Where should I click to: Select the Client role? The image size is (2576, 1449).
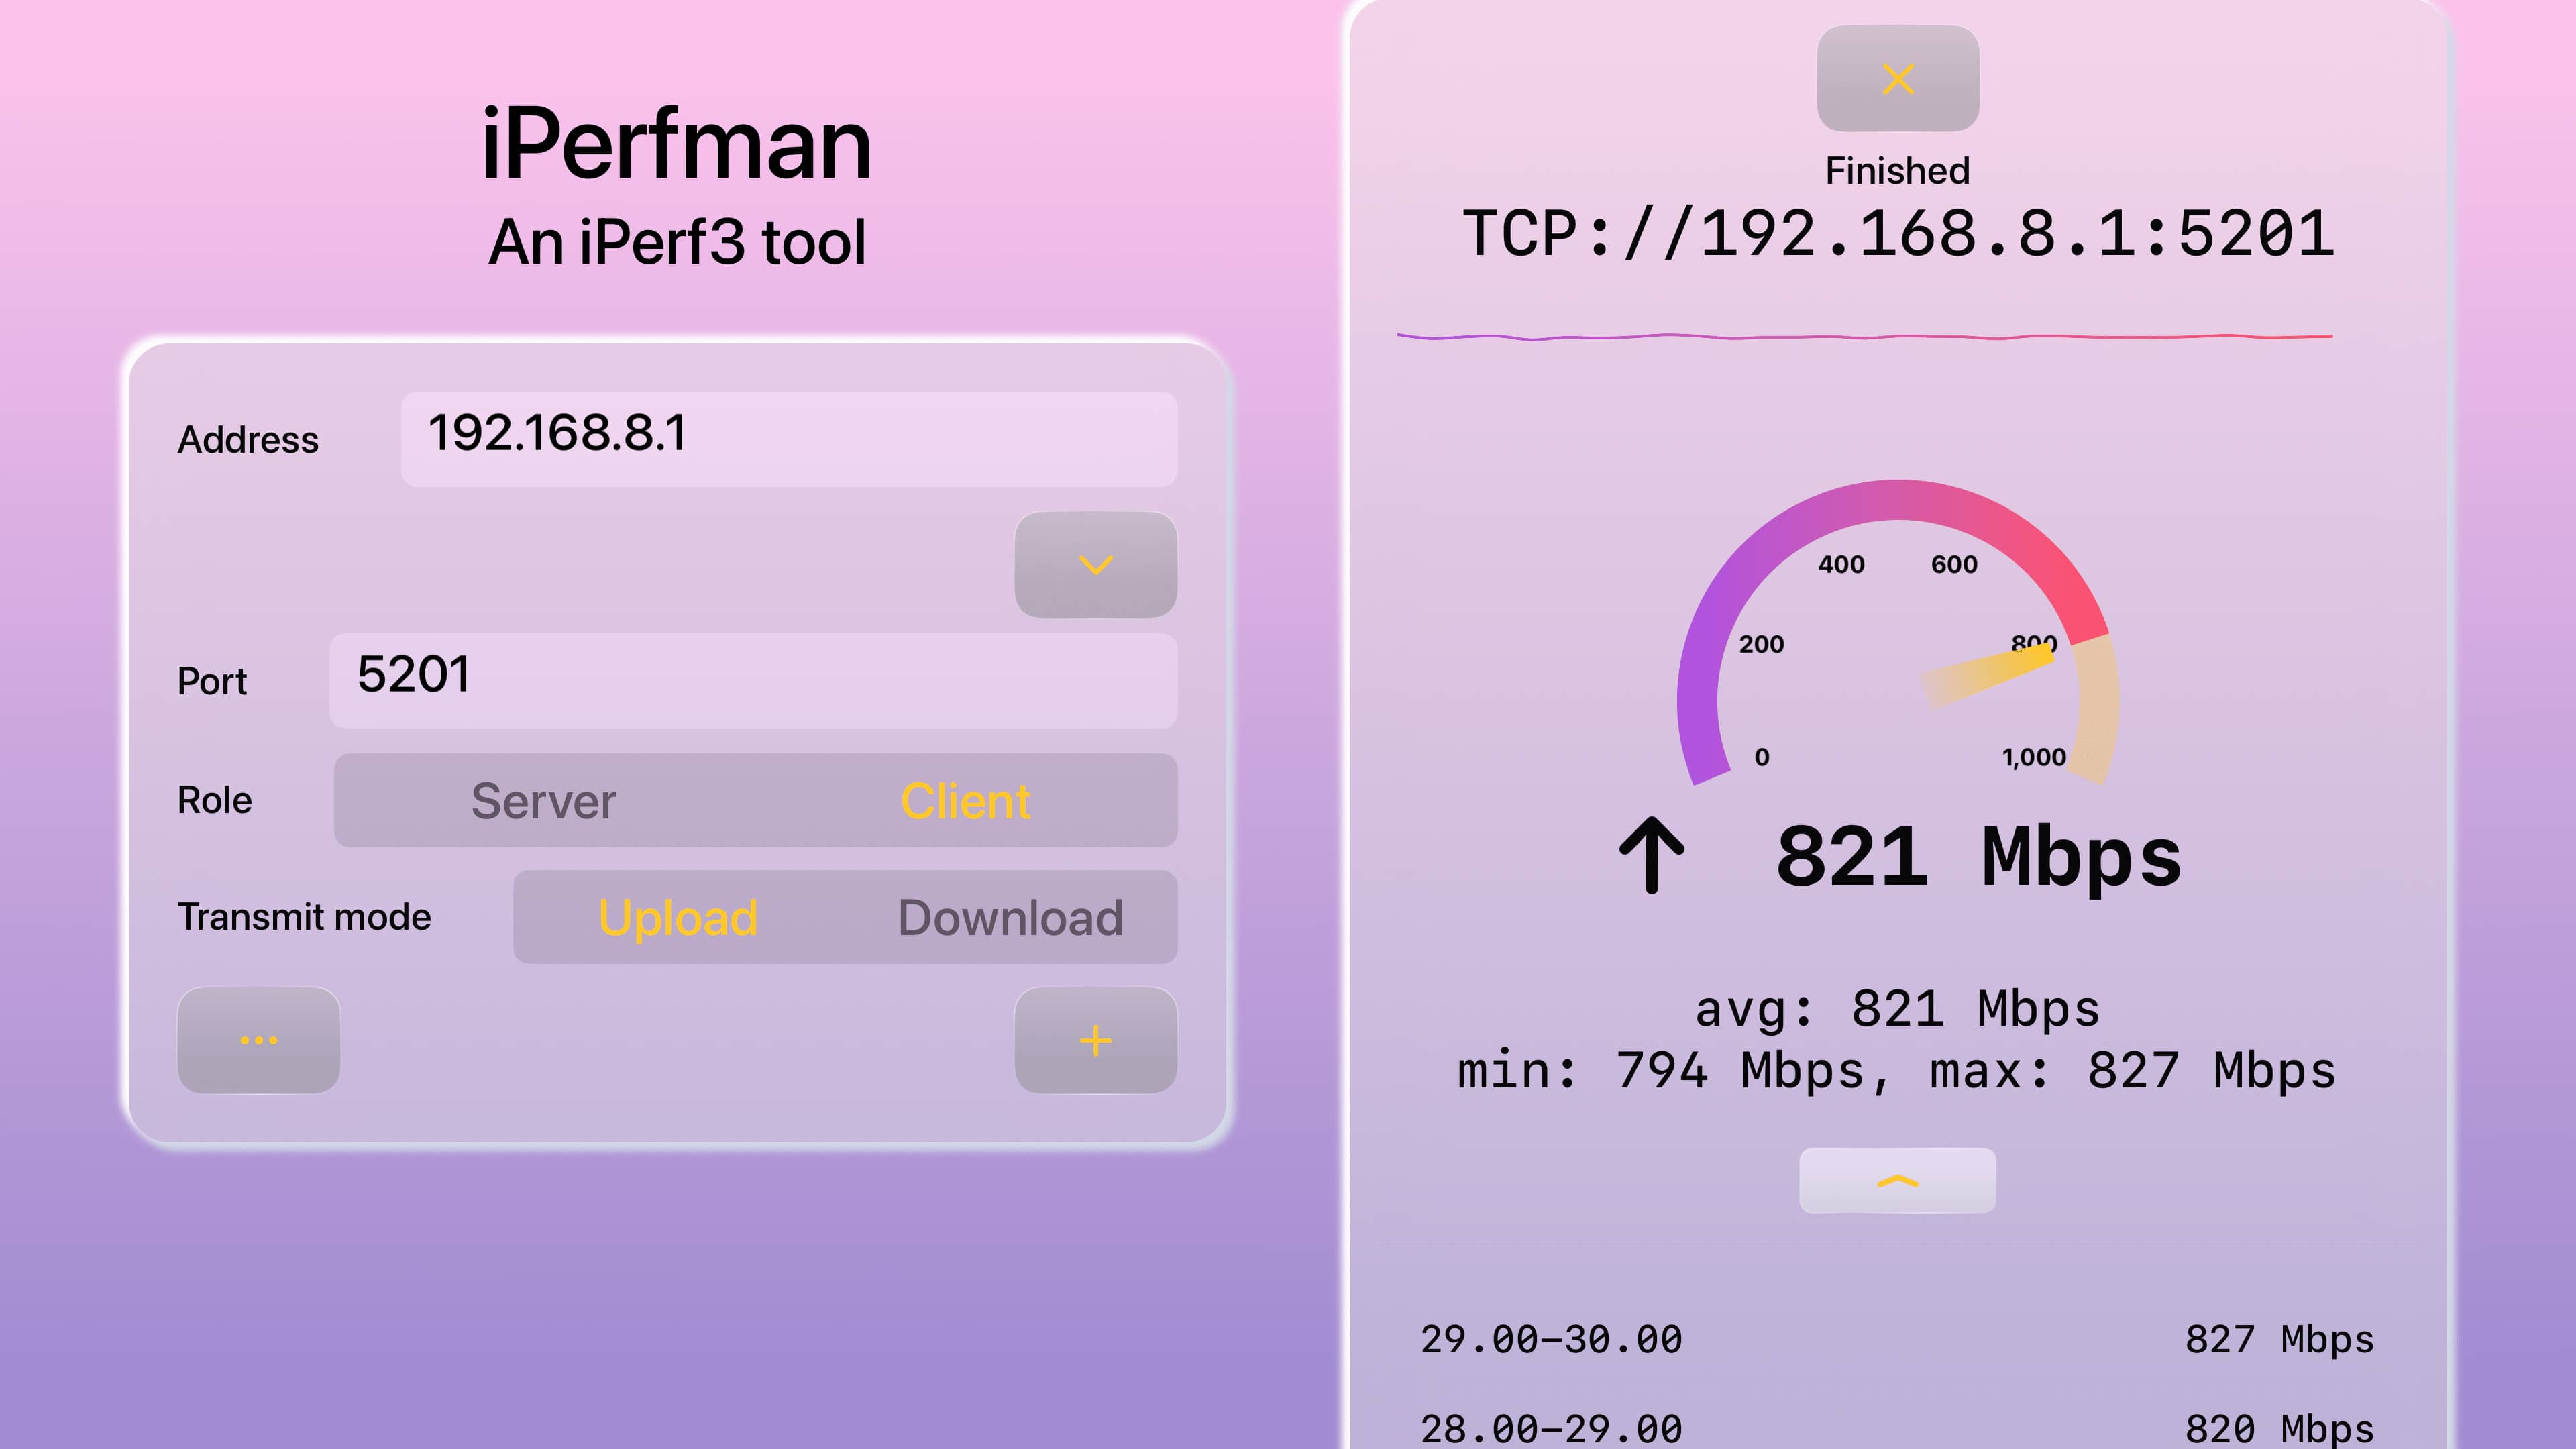pyautogui.click(x=965, y=801)
